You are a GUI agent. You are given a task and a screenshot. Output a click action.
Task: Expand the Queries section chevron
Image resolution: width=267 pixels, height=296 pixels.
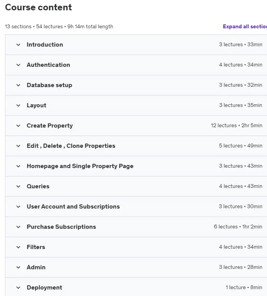tap(18, 186)
